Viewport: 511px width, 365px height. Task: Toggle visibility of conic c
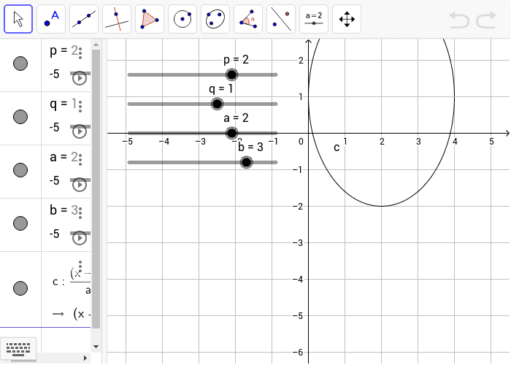pyautogui.click(x=20, y=288)
